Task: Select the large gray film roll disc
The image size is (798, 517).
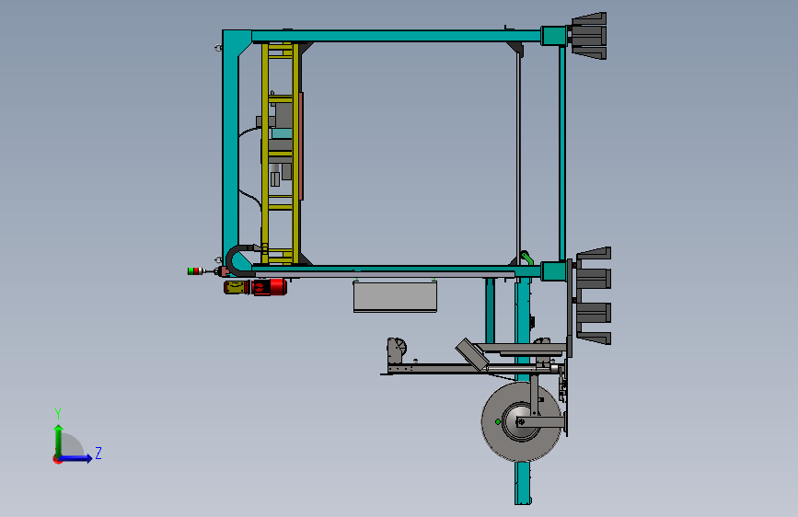Action: pyautogui.click(x=522, y=422)
